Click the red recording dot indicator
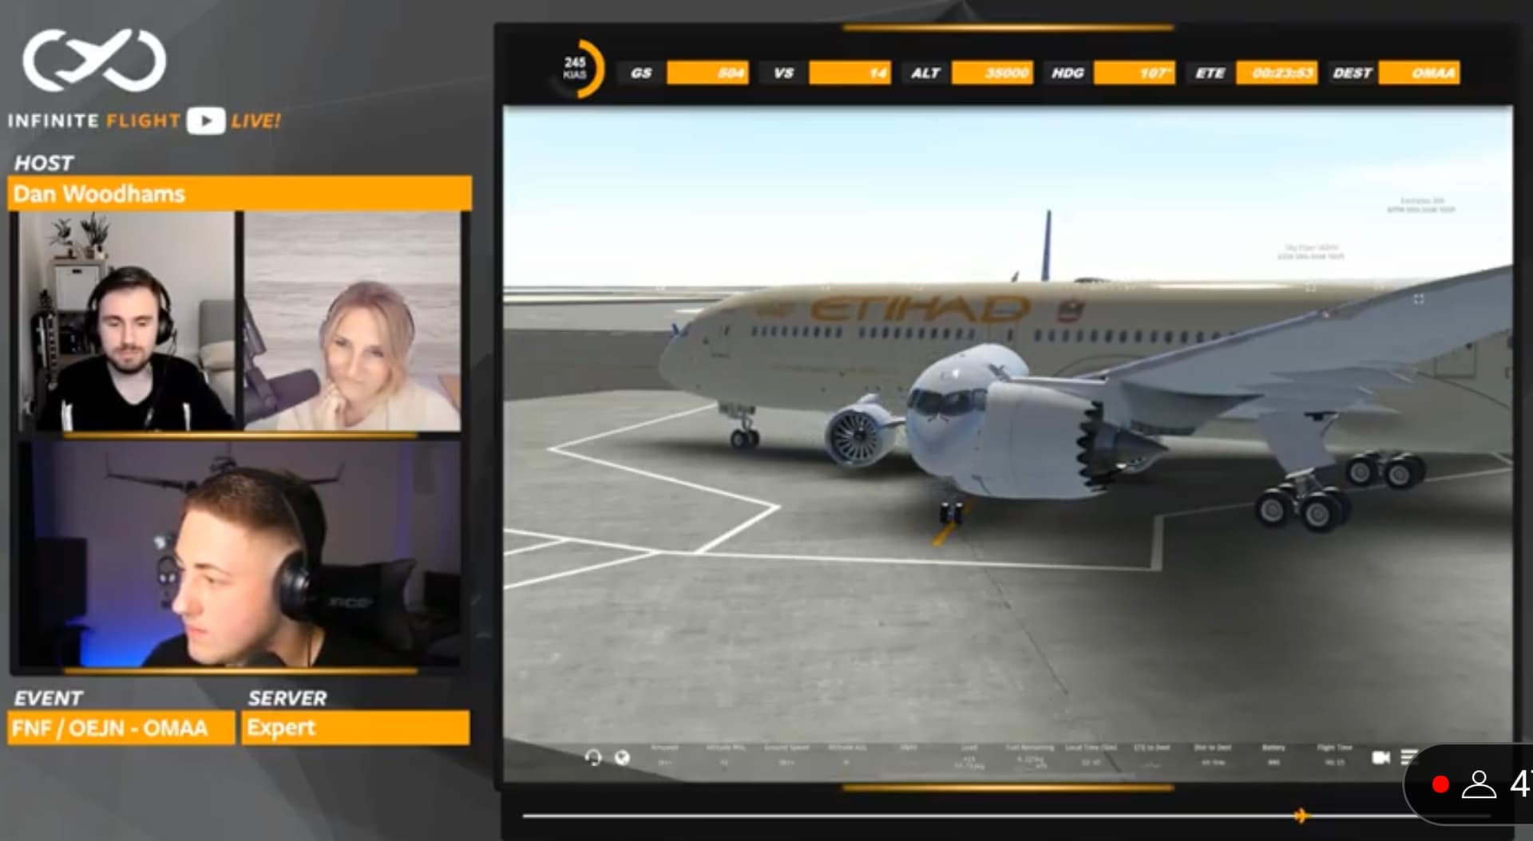 pos(1440,785)
